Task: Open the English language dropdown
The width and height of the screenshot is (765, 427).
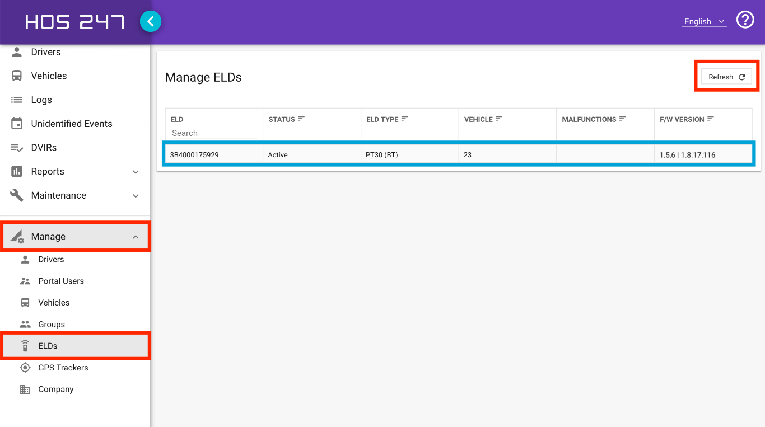Action: click(x=704, y=21)
